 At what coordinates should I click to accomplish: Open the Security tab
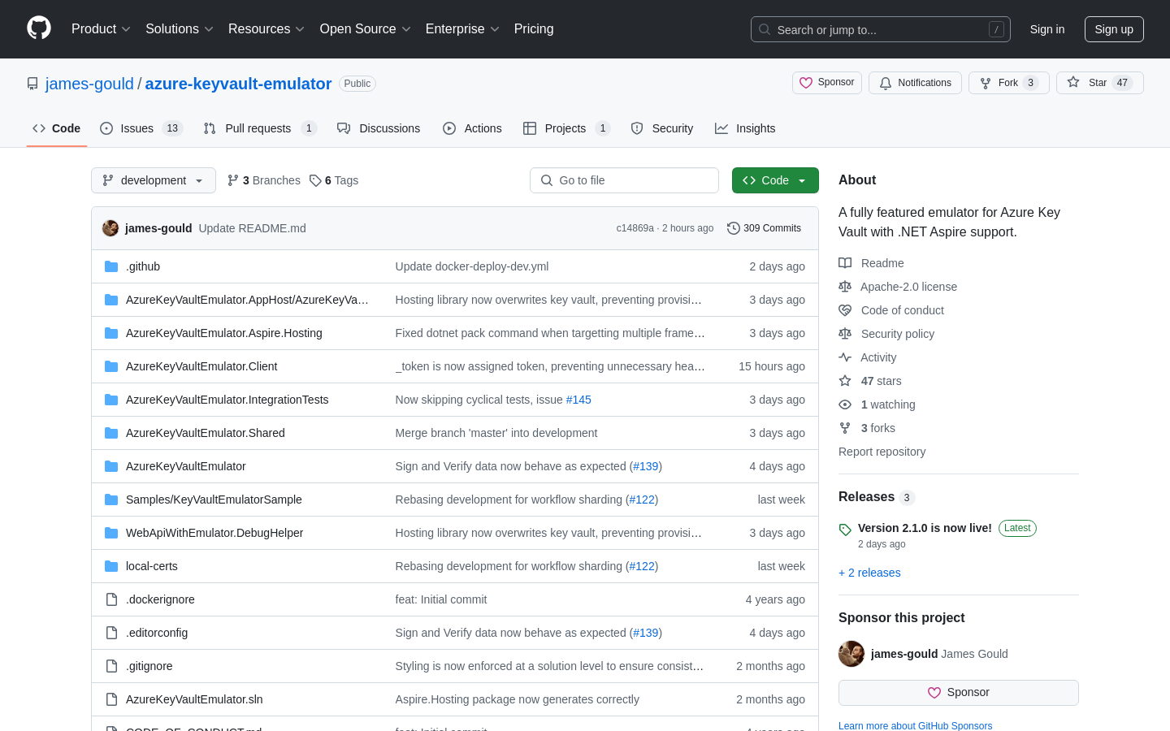[x=662, y=128]
